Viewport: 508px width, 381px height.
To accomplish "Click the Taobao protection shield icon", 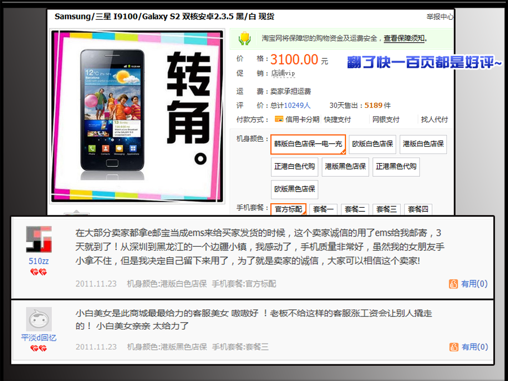I will tap(245, 39).
